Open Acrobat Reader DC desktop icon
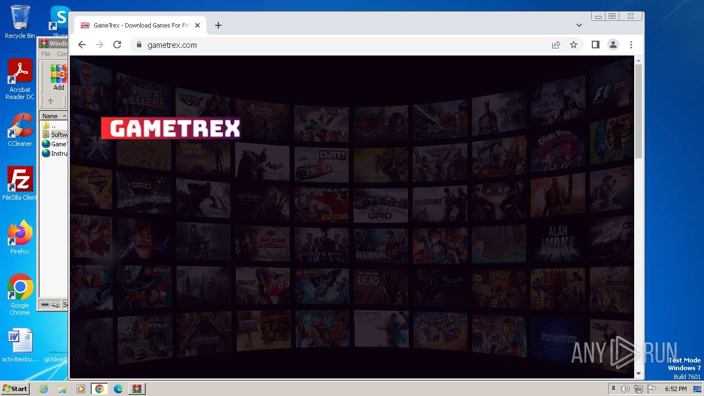Screen dimensions: 704x396 coord(20,80)
